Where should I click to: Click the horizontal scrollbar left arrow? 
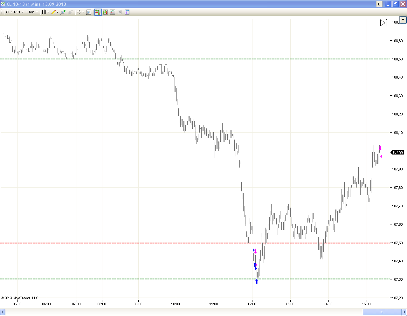coord(3,312)
